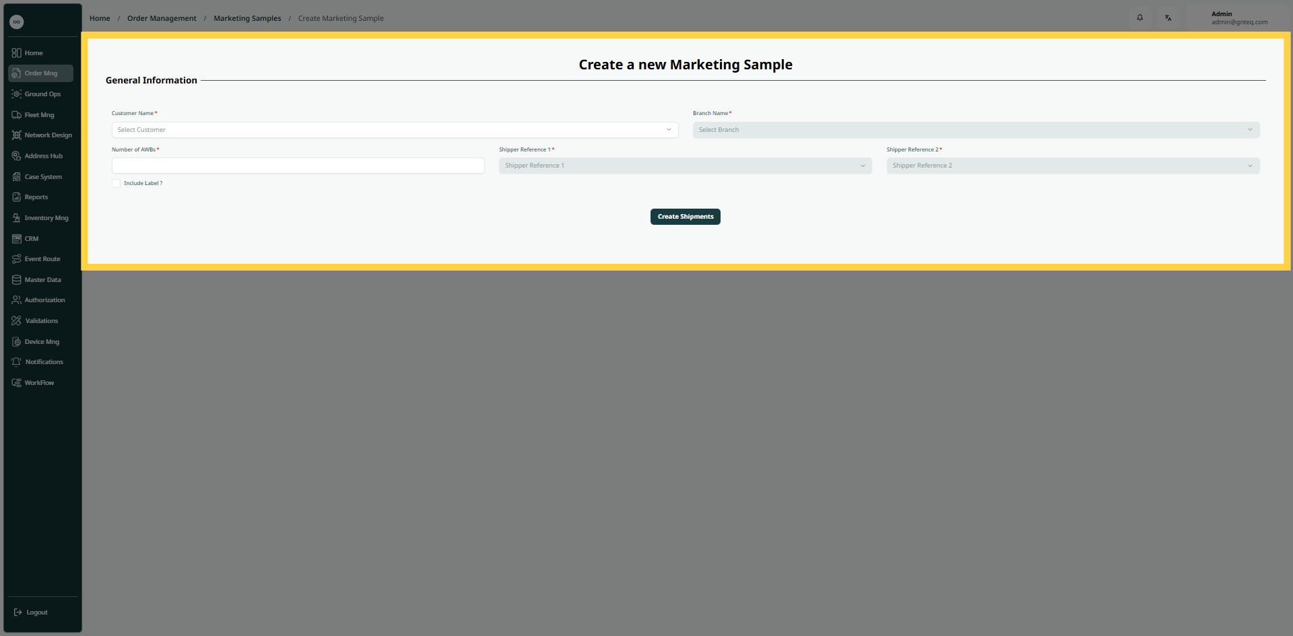Click the Master Data database icon
Screen dimensions: 1293x636
click(16, 280)
